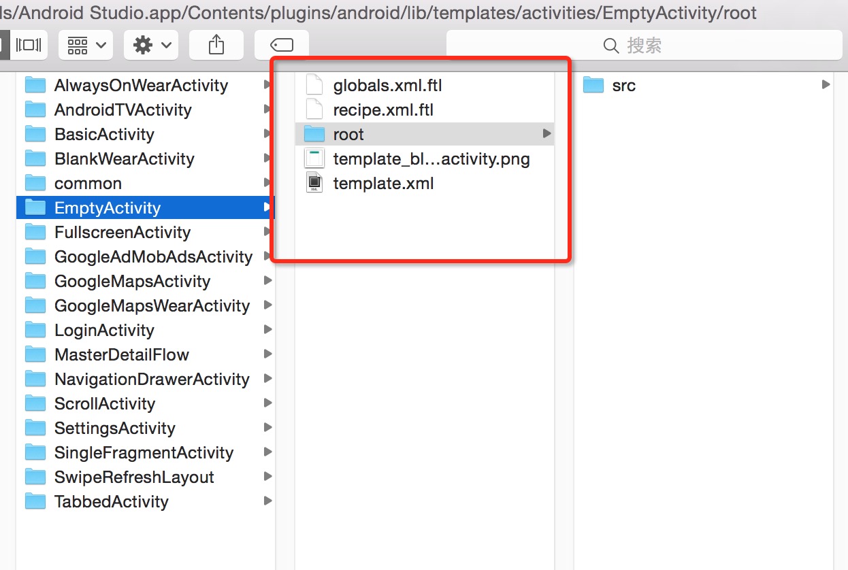The image size is (848, 570).
Task: Select the SettingsActivity folder name
Action: coord(115,429)
